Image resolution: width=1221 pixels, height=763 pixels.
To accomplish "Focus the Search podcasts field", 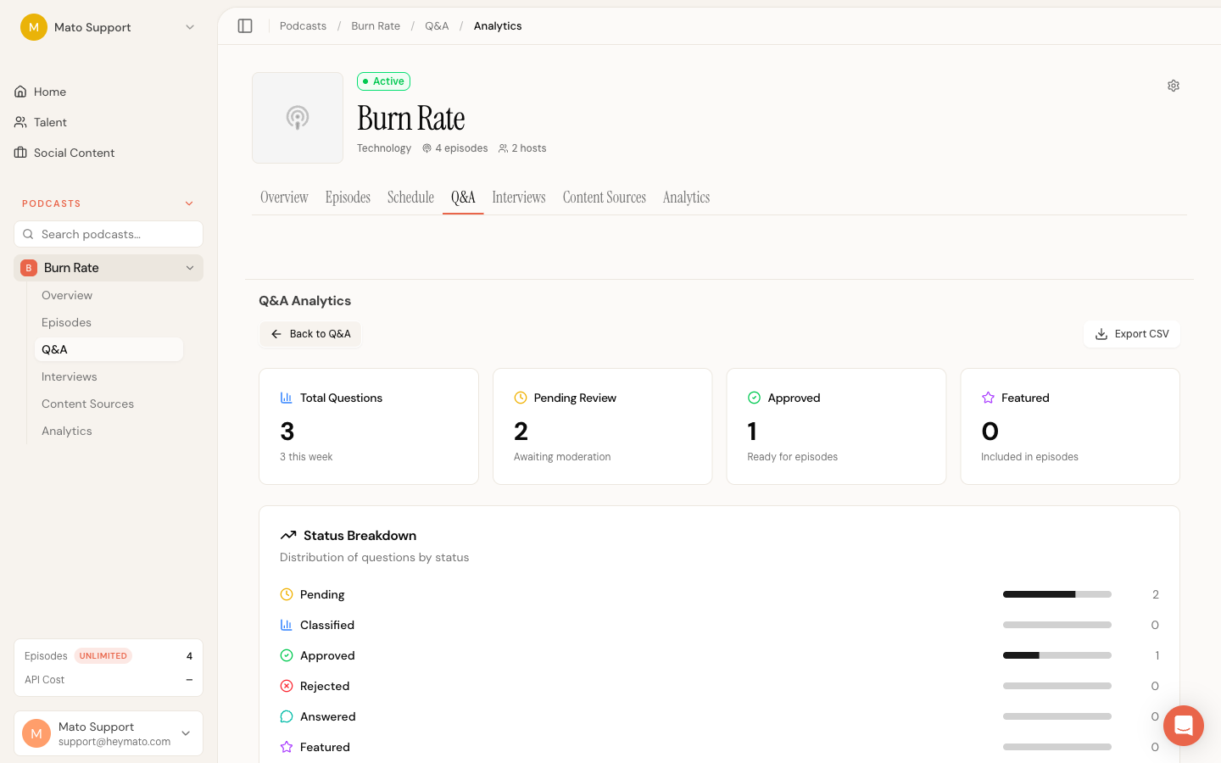I will 109,234.
